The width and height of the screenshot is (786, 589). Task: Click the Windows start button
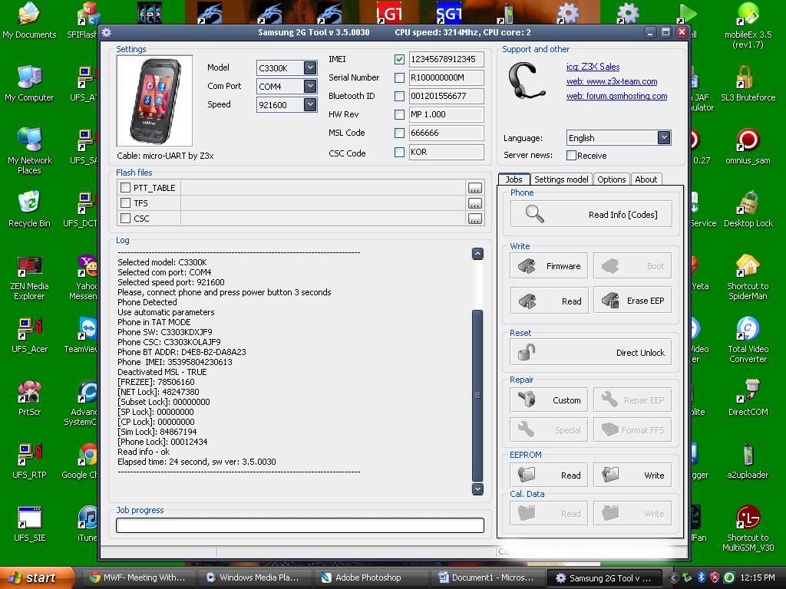pos(35,577)
